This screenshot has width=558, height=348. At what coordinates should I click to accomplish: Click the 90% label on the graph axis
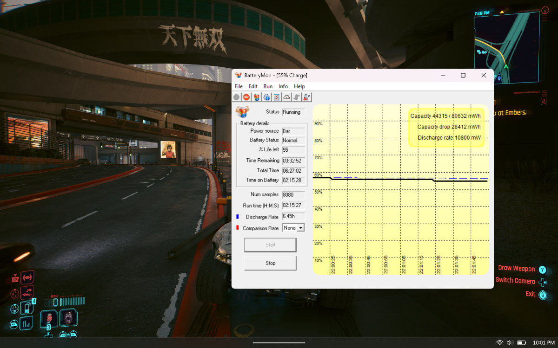tap(318, 123)
